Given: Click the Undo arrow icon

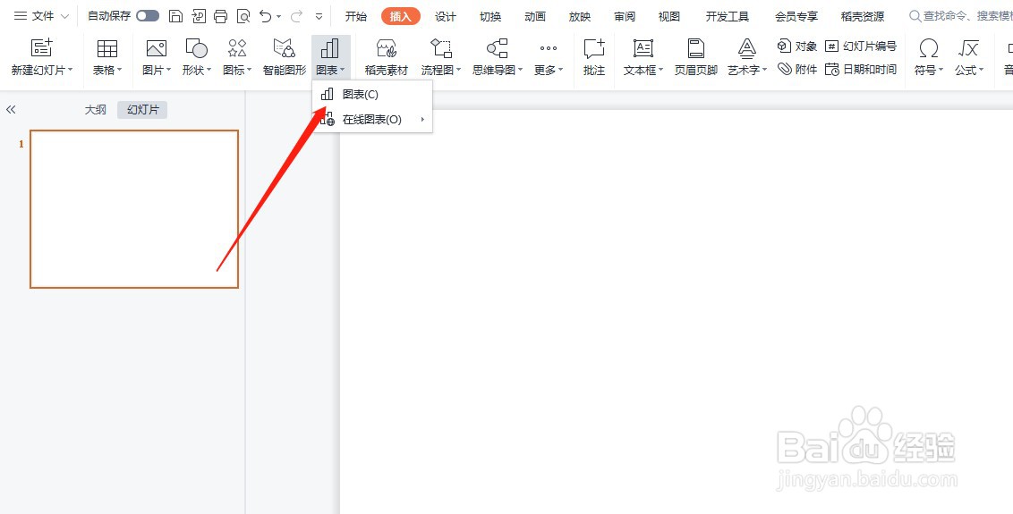Looking at the screenshot, I should point(266,16).
